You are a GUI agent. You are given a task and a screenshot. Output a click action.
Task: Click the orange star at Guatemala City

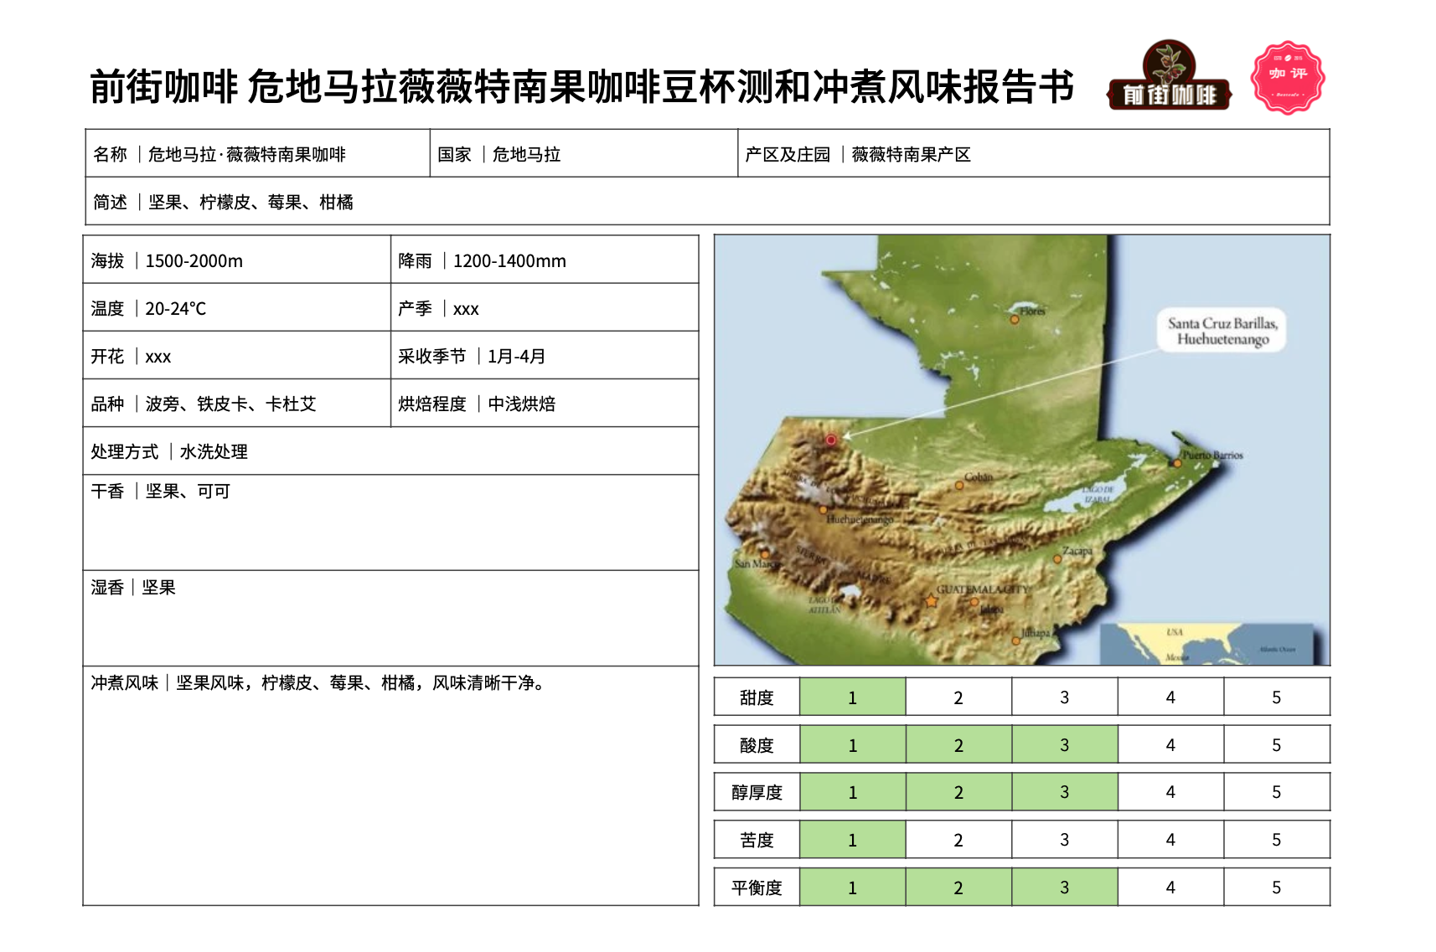931,601
